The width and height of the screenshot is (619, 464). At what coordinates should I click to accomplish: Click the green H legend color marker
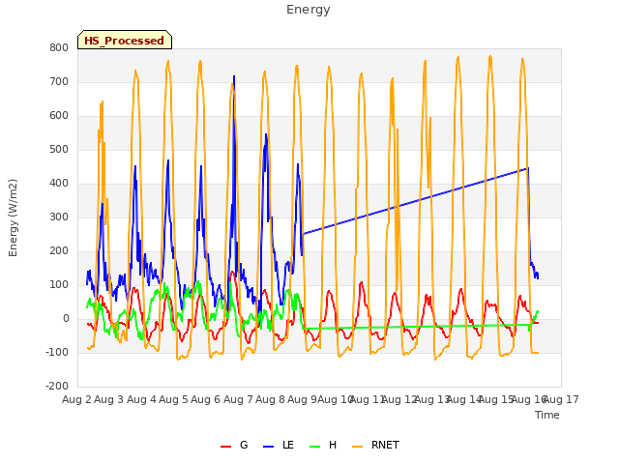tap(315, 447)
